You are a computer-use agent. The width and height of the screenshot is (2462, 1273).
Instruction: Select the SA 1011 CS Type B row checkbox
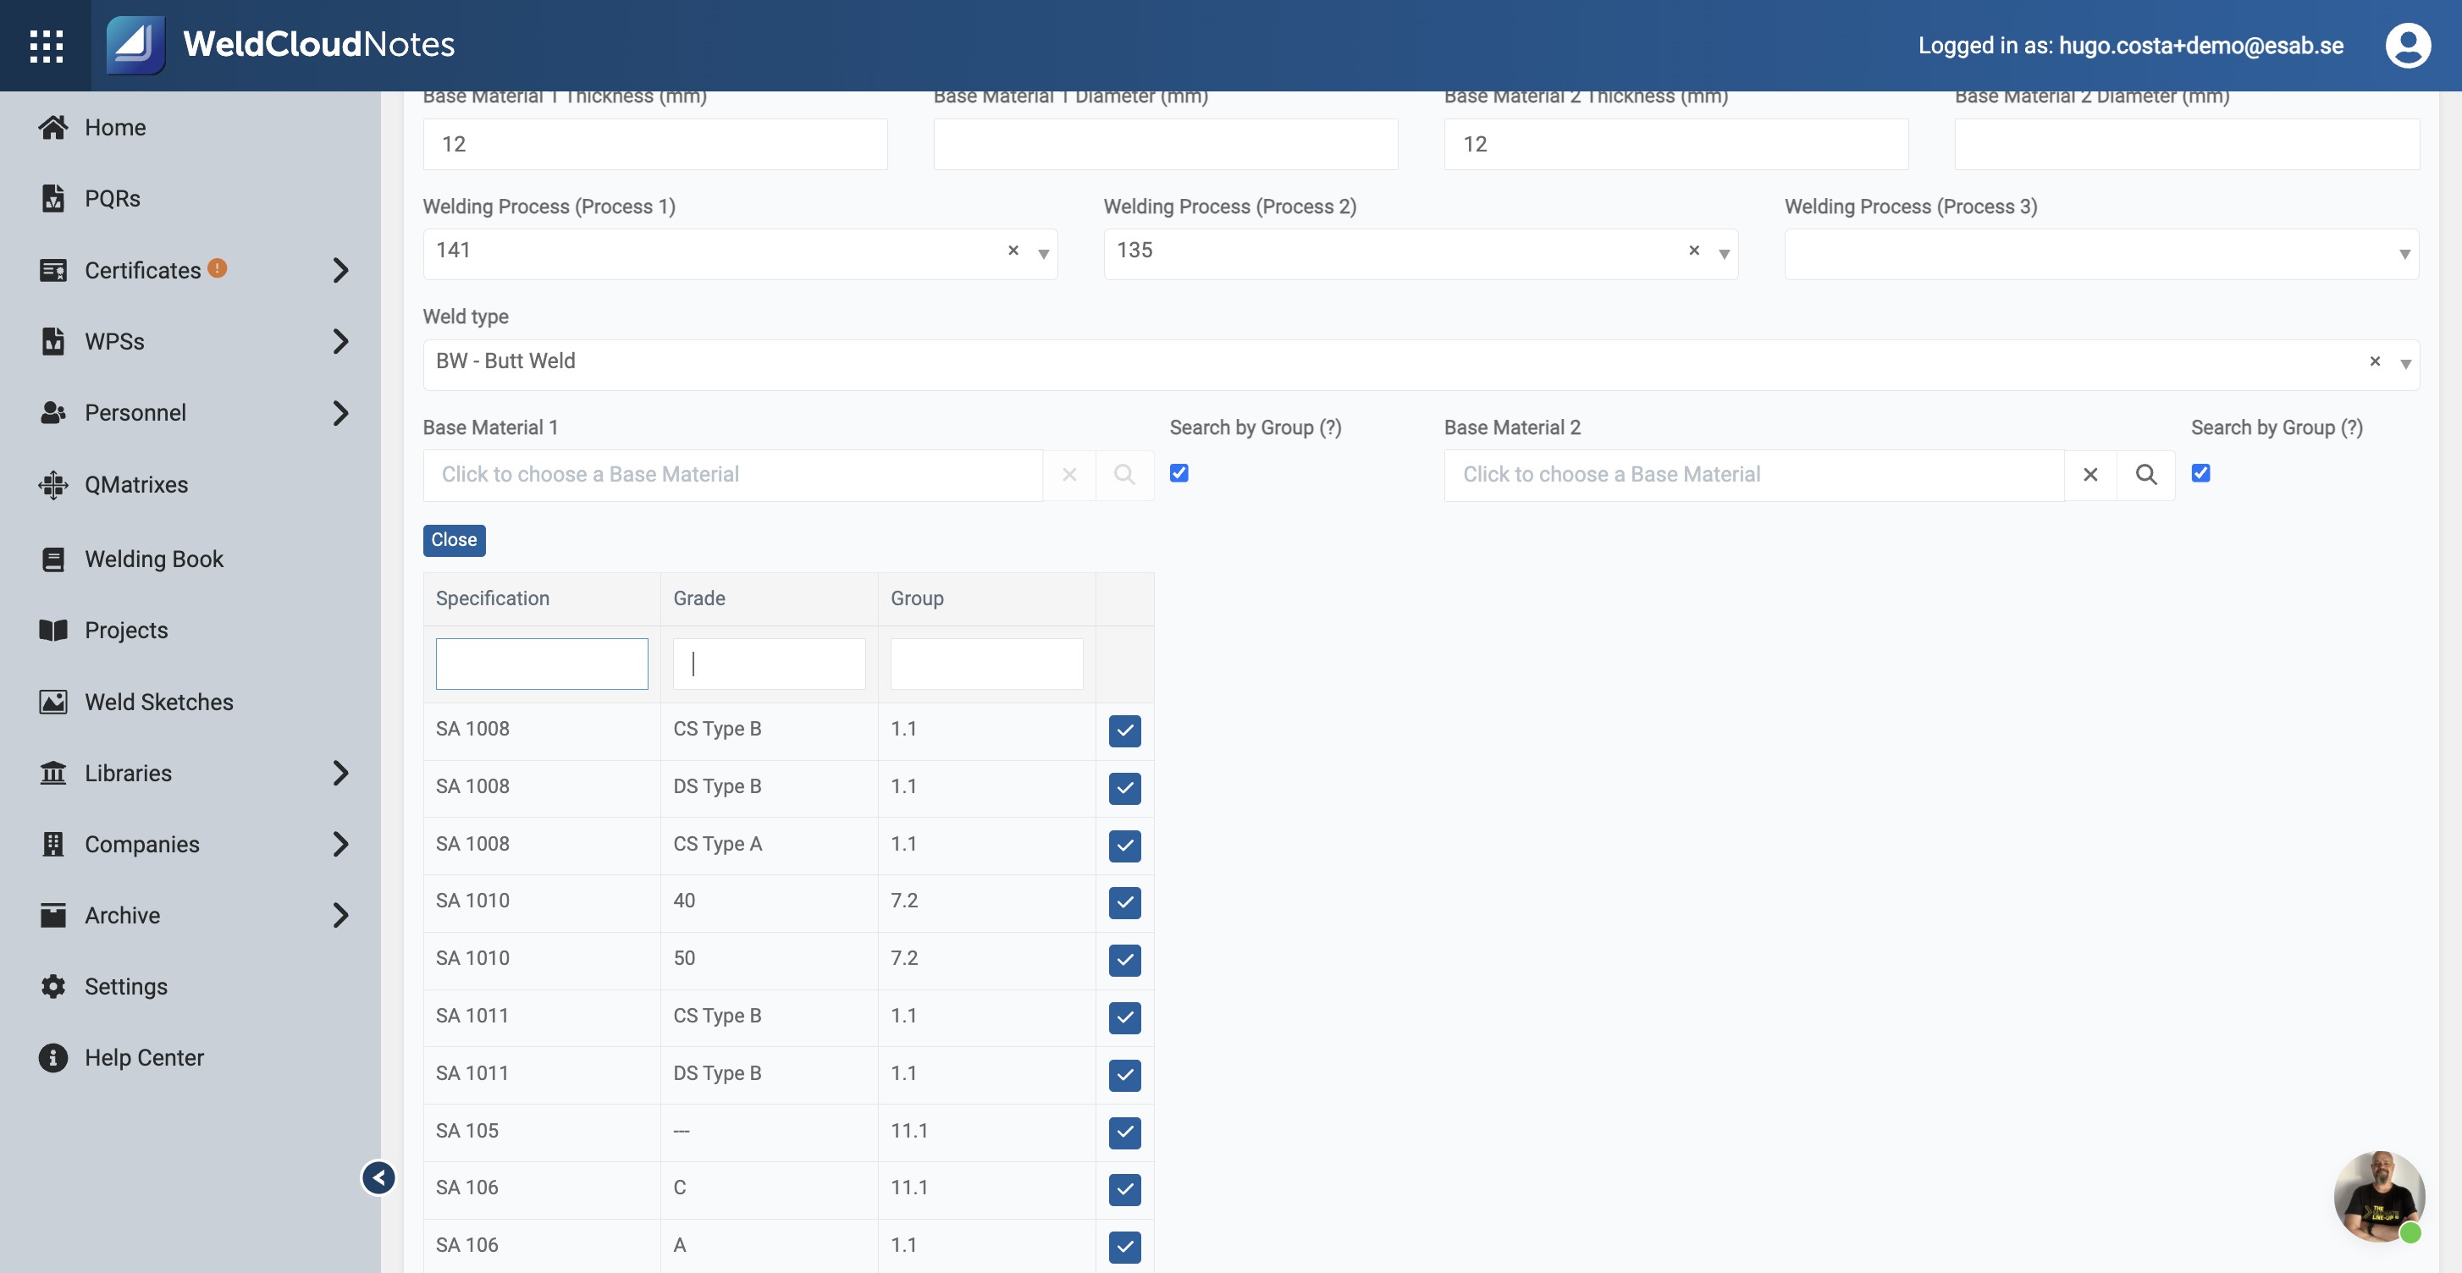click(1125, 1018)
